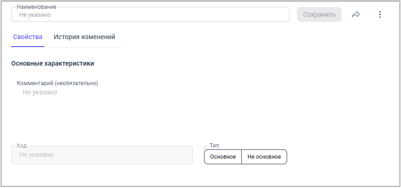Click the "Основные характеристики" section heading
Image resolution: width=401 pixels, height=188 pixels.
pyautogui.click(x=53, y=63)
